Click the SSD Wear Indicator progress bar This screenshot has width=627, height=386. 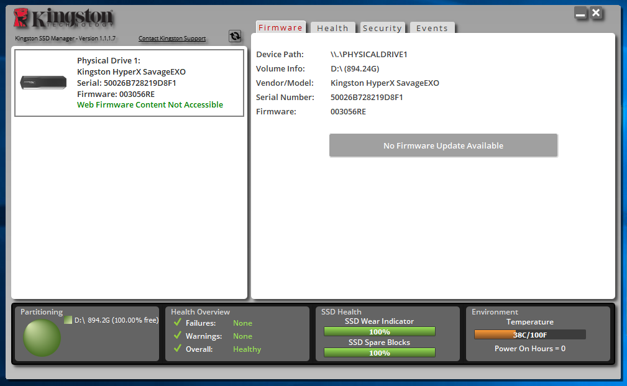379,331
